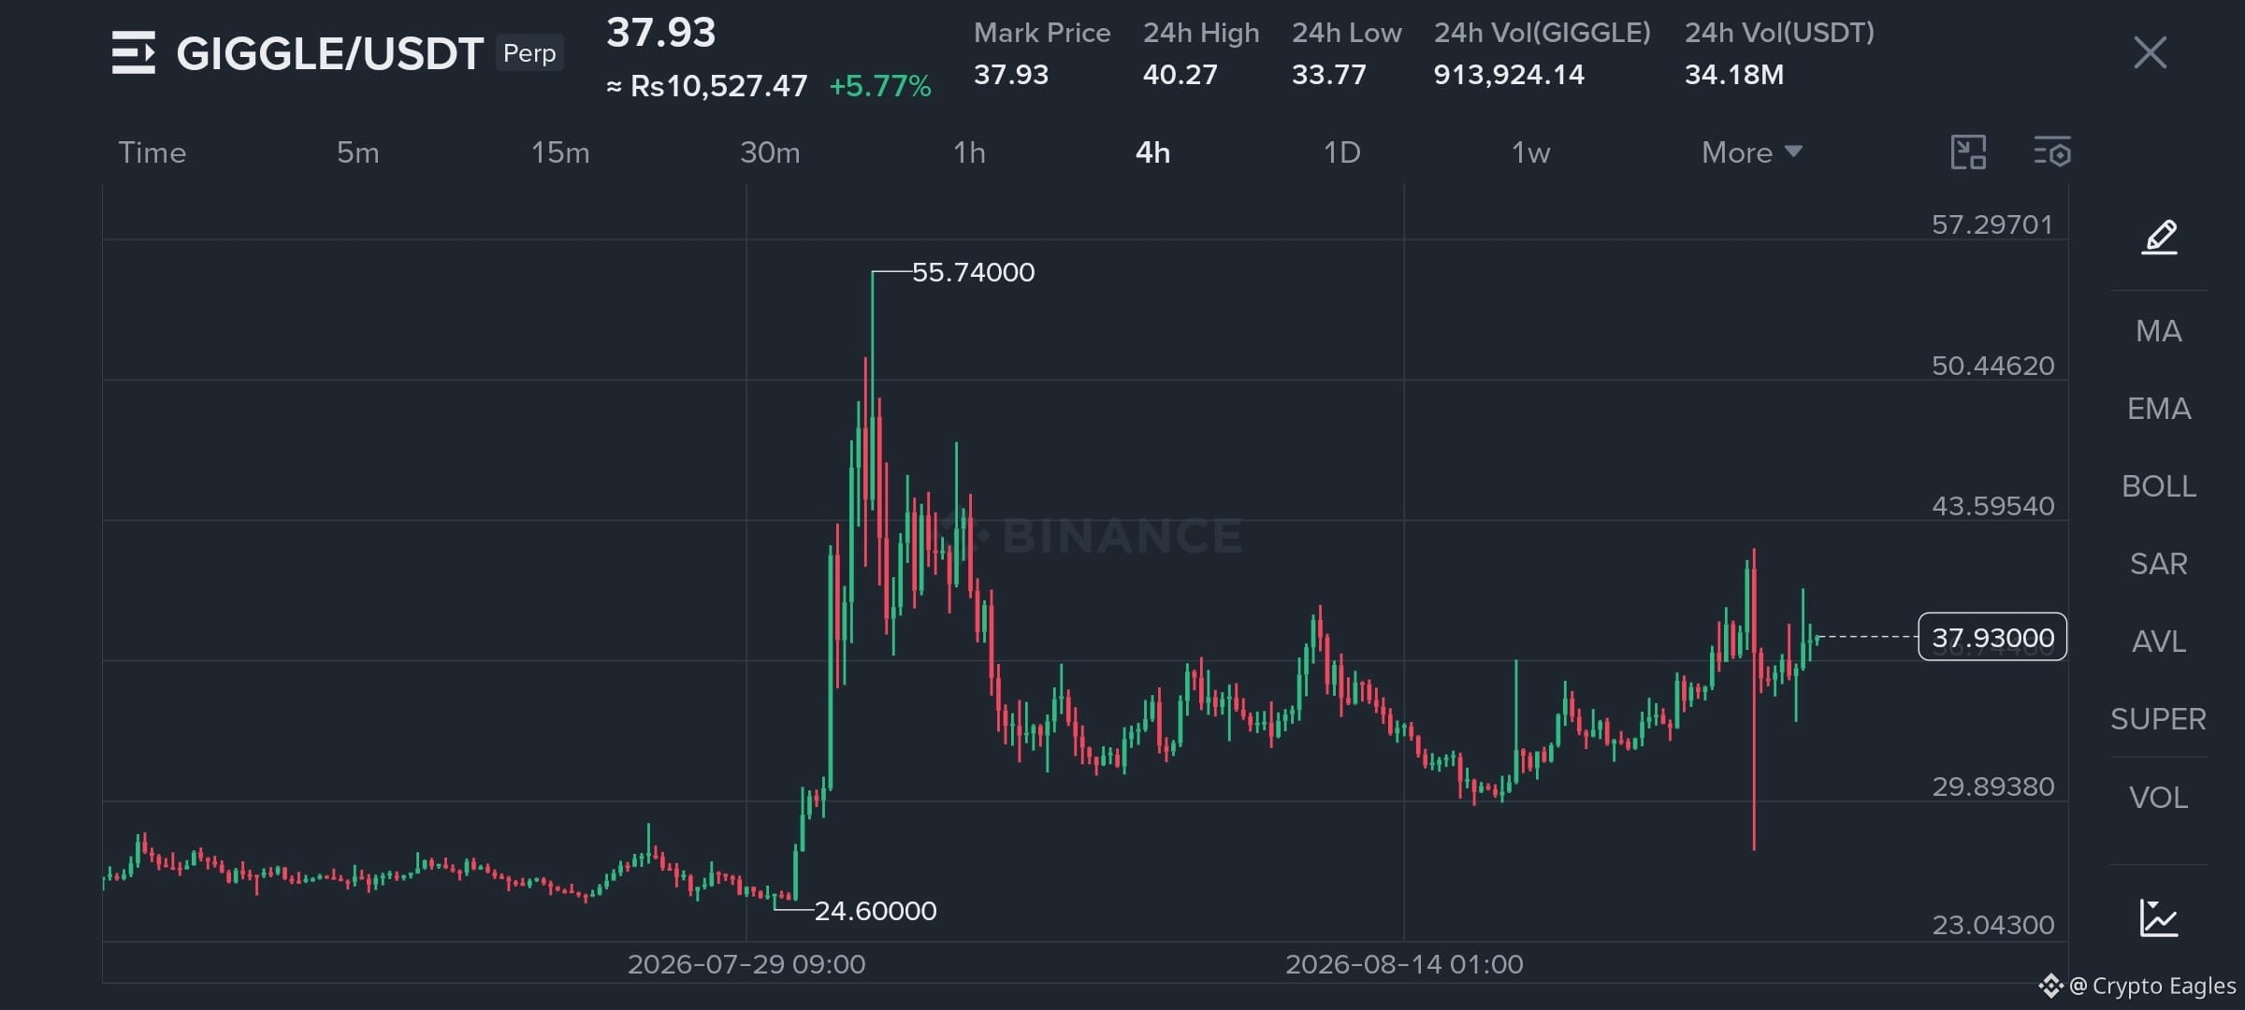The height and width of the screenshot is (1010, 2245).
Task: Select the 4h interval tab
Action: pyautogui.click(x=1152, y=152)
